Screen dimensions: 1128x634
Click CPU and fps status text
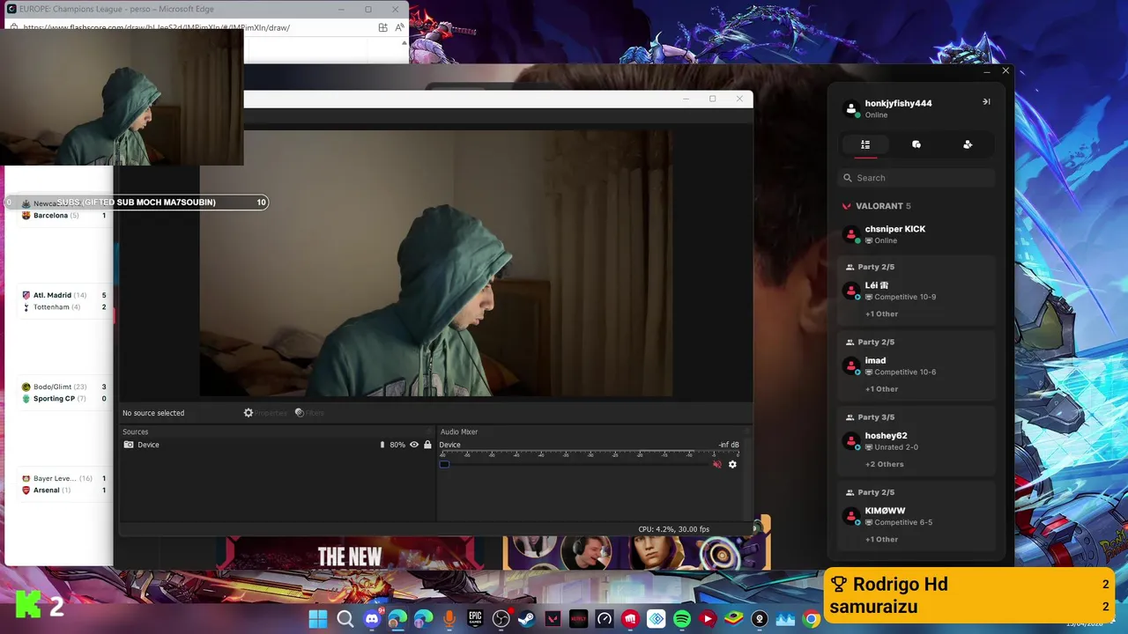673,529
